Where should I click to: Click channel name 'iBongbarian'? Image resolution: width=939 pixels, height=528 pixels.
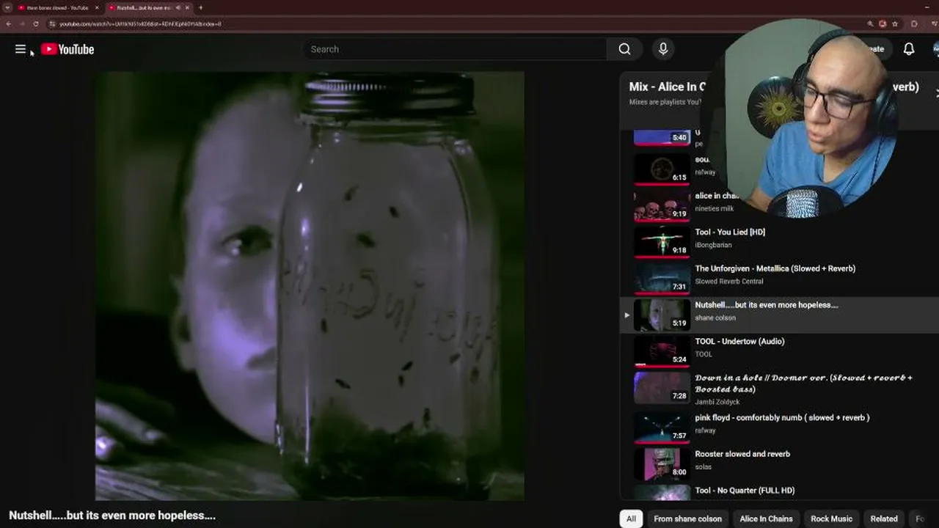[x=713, y=245]
